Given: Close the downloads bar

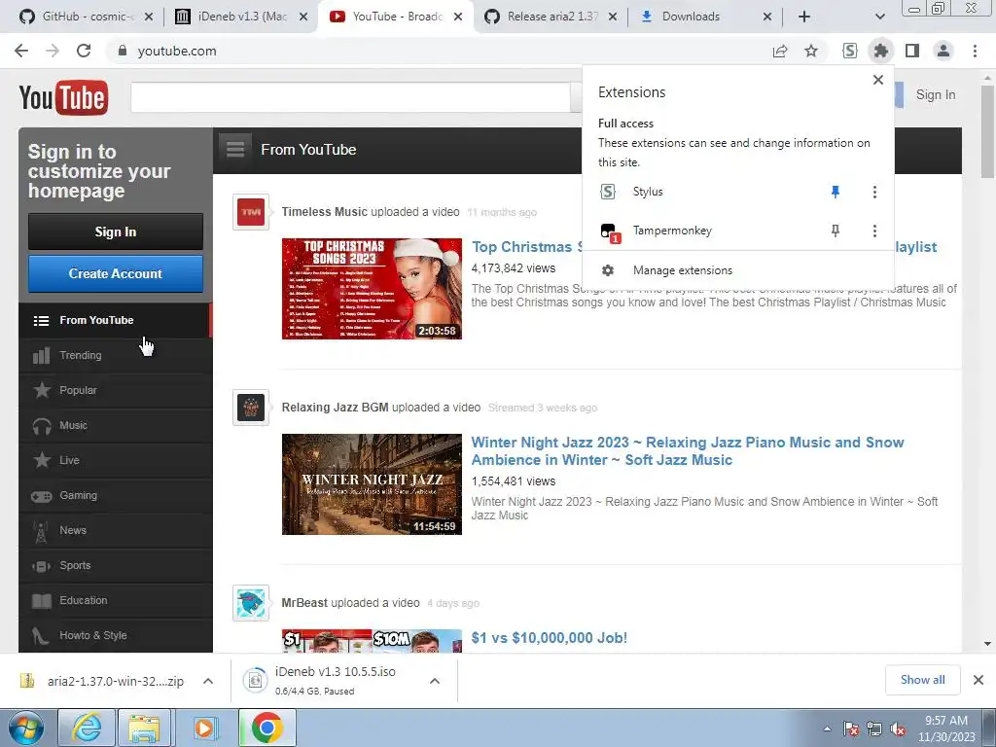Looking at the screenshot, I should pos(978,680).
